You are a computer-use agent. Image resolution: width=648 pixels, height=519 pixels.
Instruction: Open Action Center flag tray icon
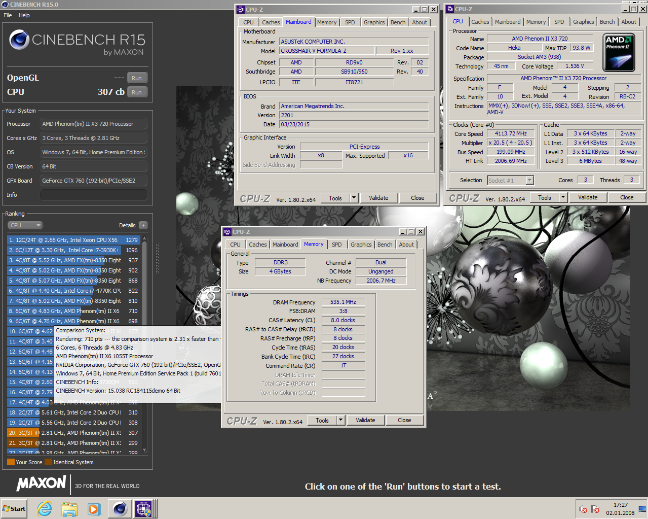coord(595,509)
